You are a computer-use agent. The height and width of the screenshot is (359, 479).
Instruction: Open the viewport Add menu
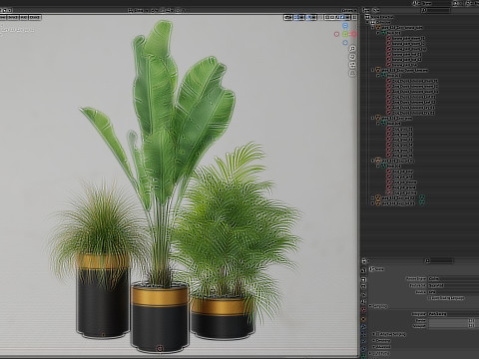pos(24,17)
